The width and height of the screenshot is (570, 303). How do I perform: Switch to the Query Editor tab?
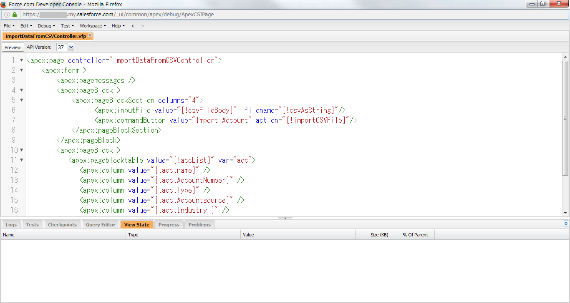point(101,225)
